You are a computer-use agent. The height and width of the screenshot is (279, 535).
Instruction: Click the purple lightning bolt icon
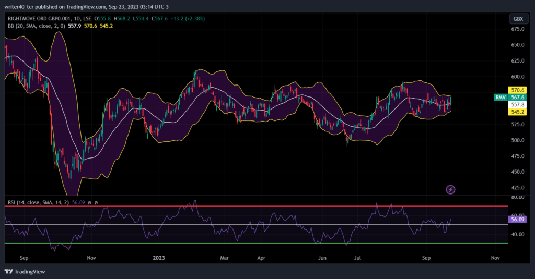tap(450, 190)
